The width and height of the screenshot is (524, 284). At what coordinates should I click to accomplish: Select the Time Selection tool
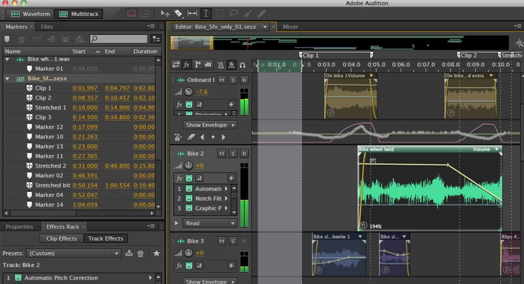point(206,14)
